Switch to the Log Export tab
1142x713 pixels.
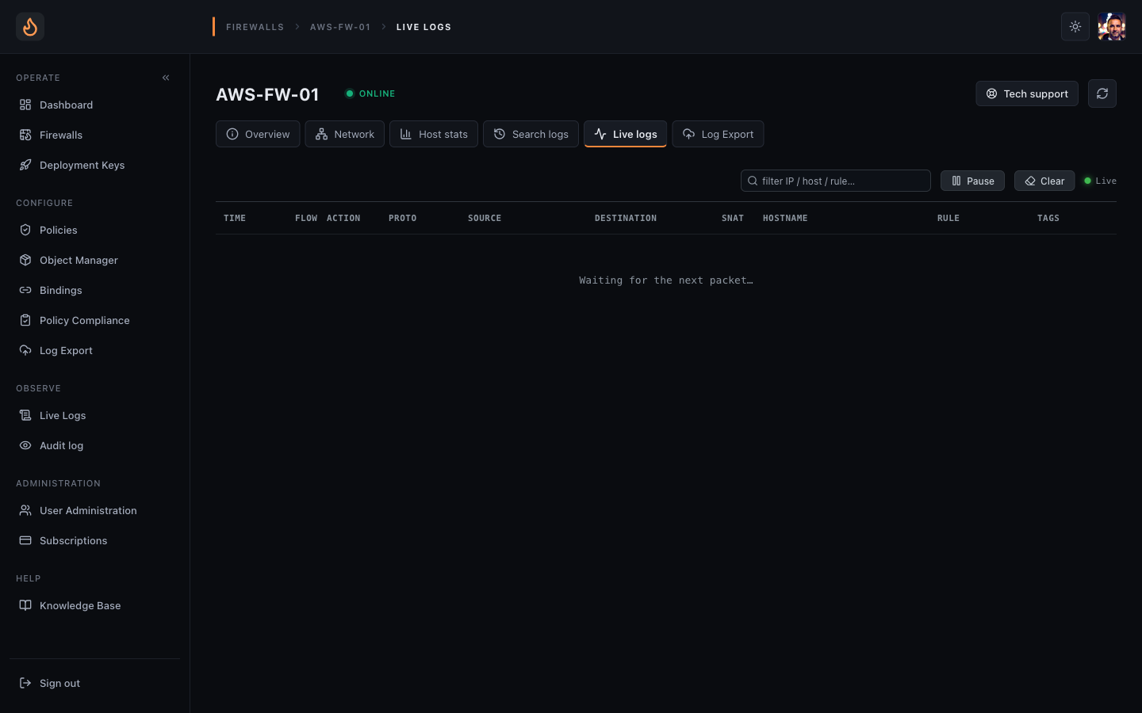pos(718,134)
